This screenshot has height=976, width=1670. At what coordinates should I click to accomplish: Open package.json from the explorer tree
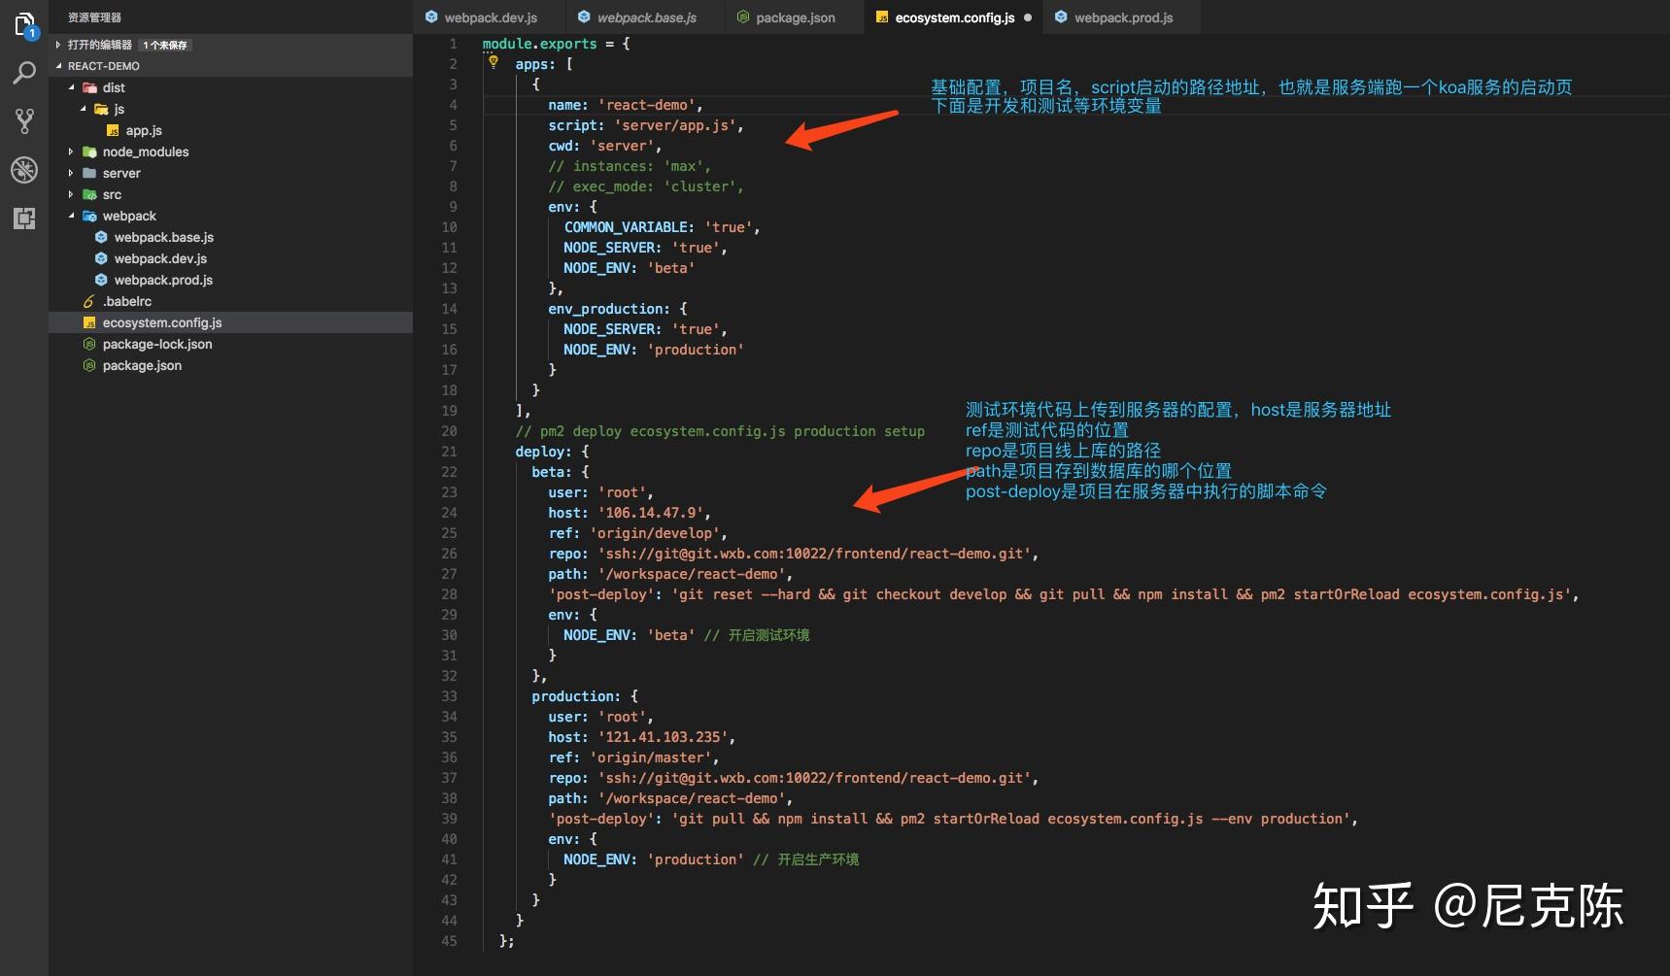pyautogui.click(x=142, y=365)
